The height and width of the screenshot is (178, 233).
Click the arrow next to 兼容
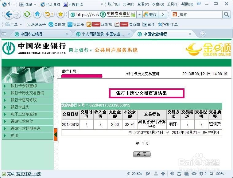tap(163, 14)
